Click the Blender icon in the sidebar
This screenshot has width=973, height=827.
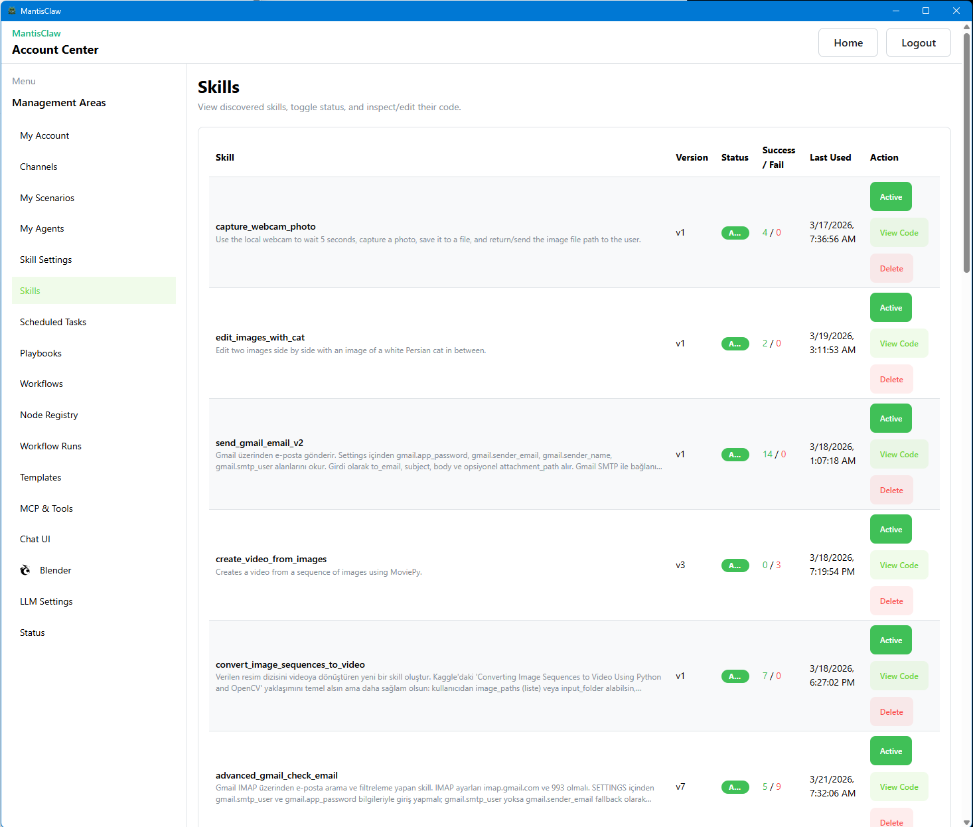[25, 570]
